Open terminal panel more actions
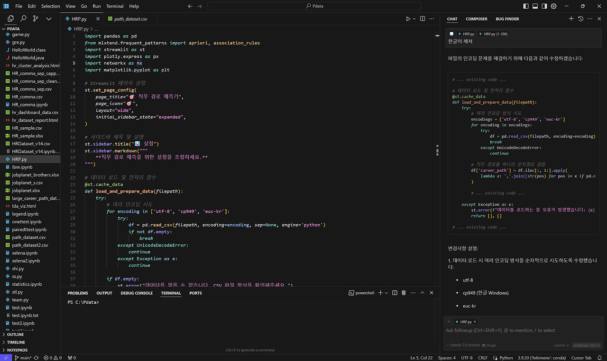 tap(413, 293)
